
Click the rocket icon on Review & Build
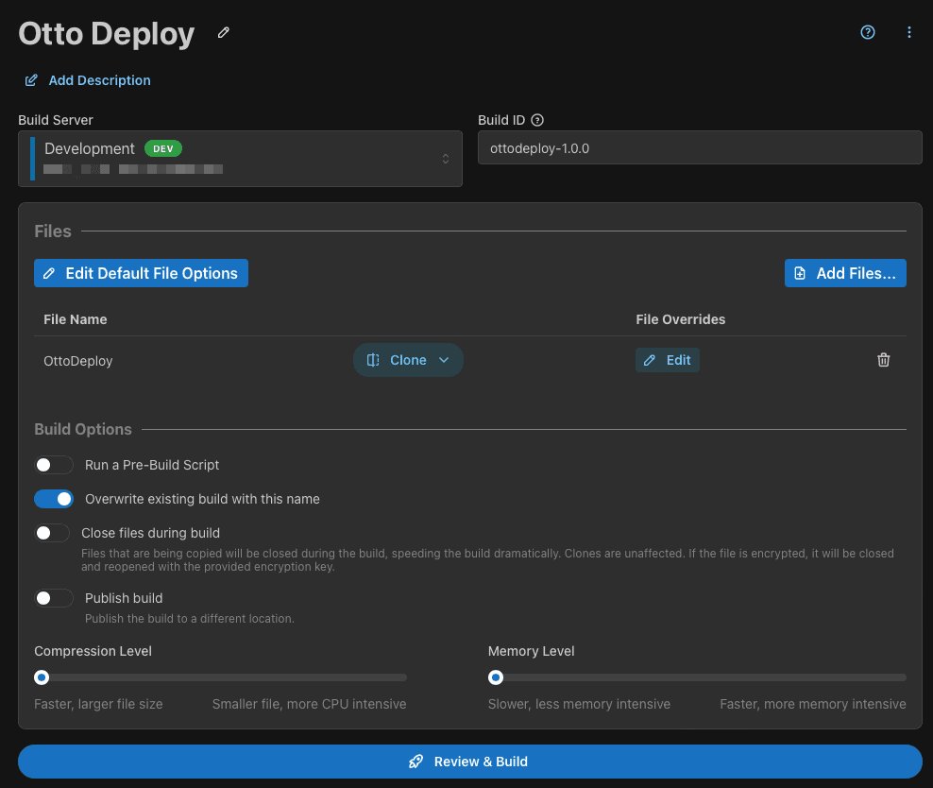(416, 762)
